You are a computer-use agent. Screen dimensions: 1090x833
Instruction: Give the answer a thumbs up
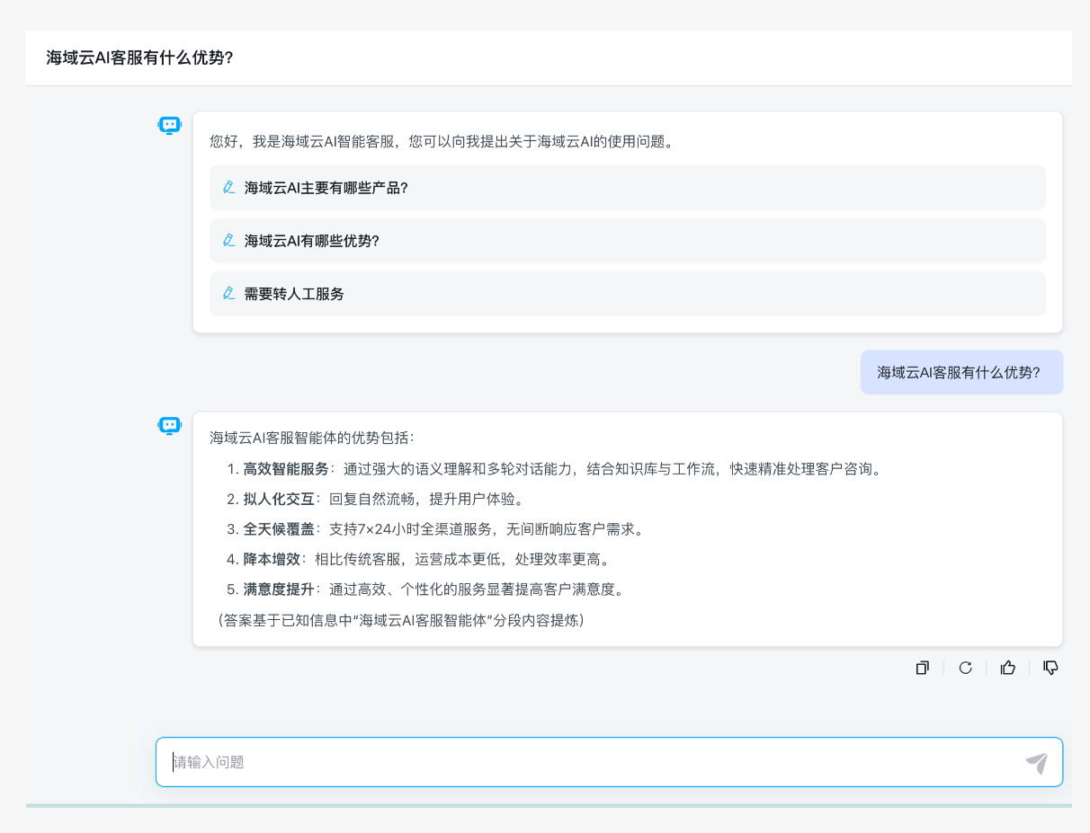point(1008,668)
